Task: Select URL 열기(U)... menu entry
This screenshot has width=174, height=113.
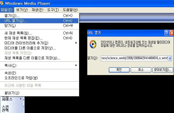Action: click(39, 21)
